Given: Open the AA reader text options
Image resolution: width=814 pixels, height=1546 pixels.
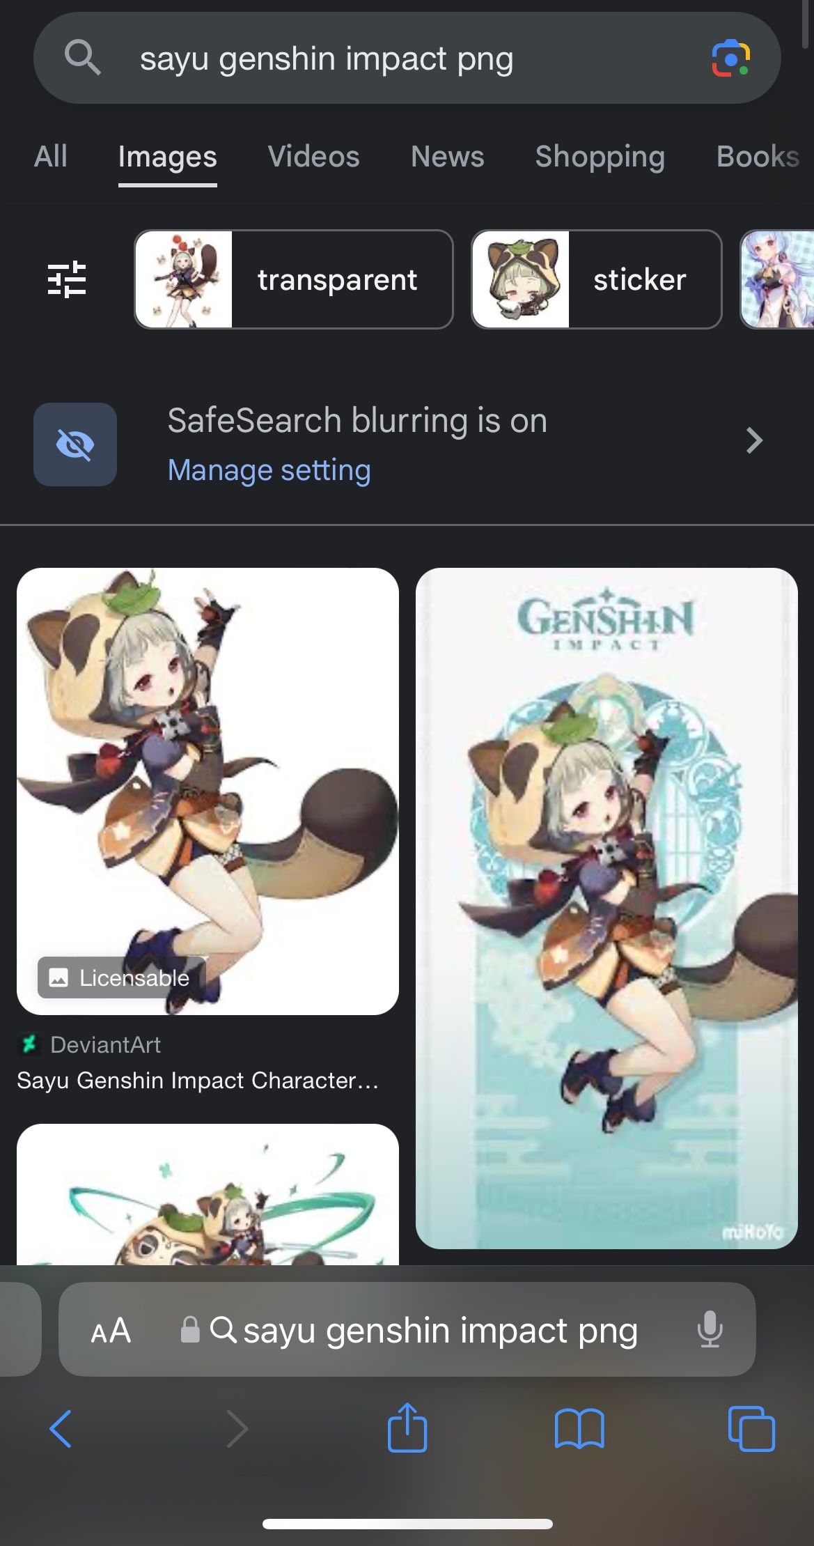Looking at the screenshot, I should [111, 1331].
